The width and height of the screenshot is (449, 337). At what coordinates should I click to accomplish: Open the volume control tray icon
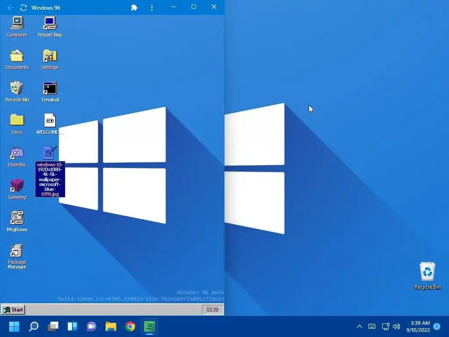click(x=396, y=326)
